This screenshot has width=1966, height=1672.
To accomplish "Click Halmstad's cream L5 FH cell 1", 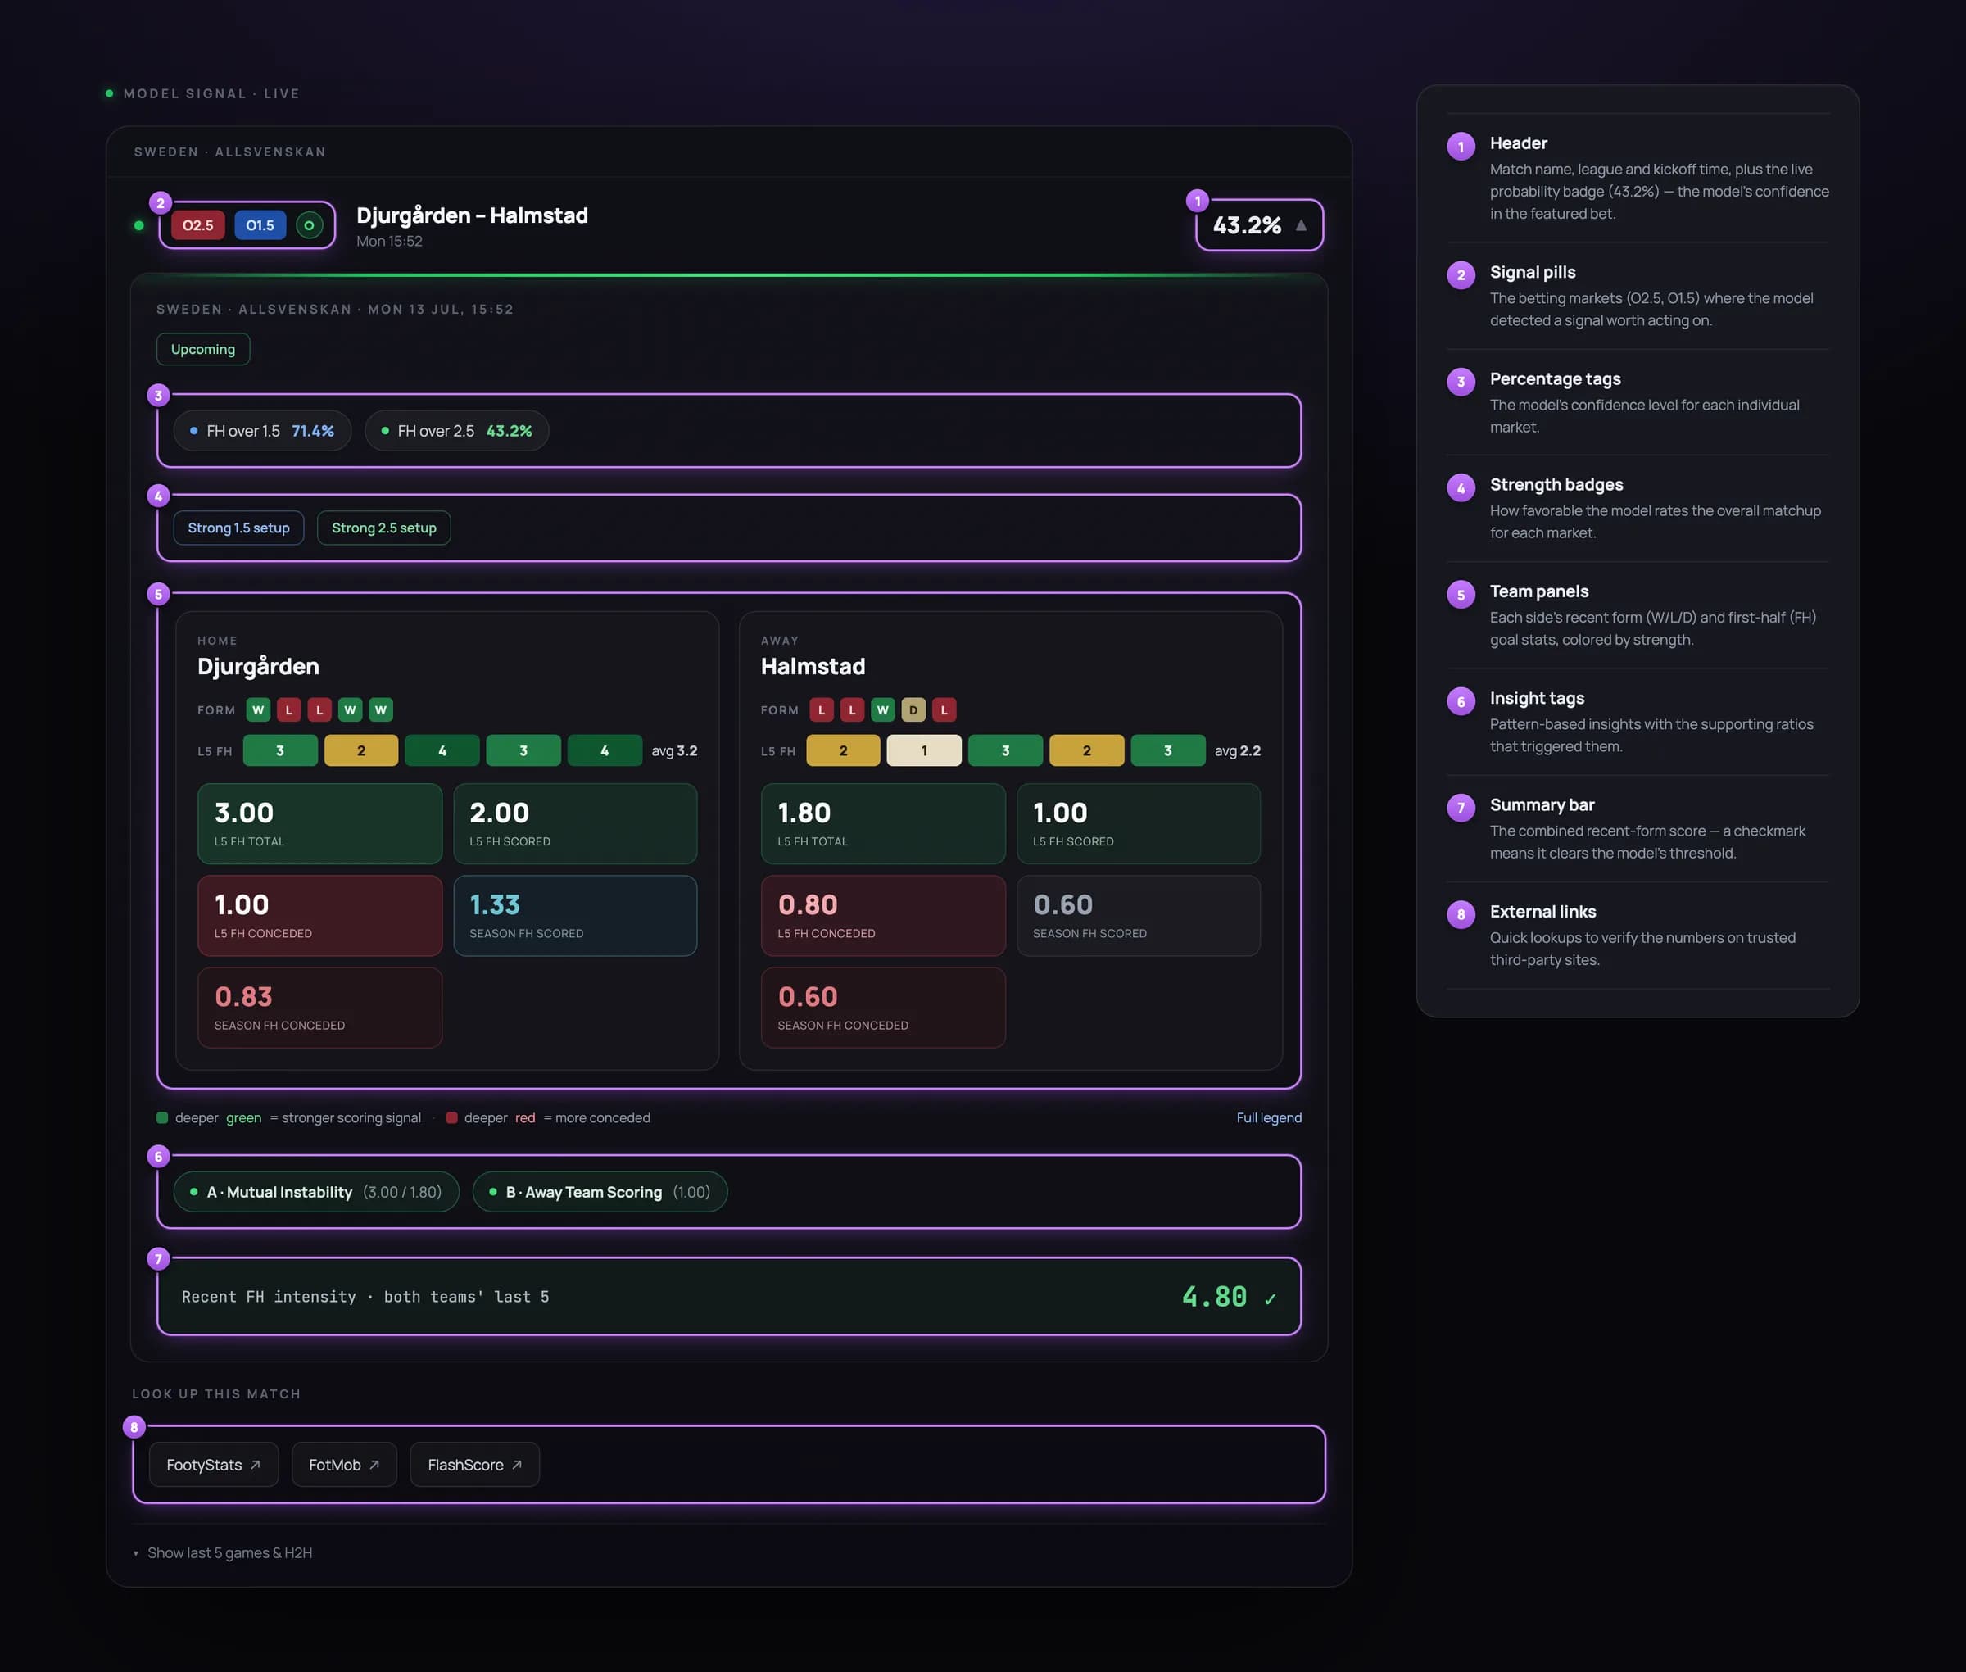I will coord(924,750).
